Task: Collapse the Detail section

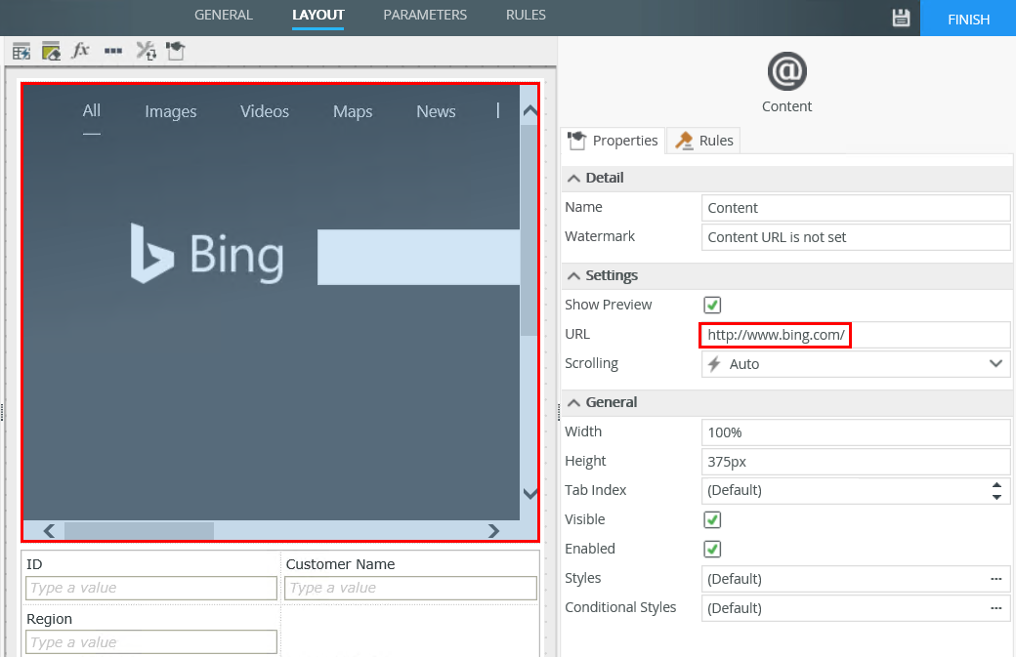Action: [574, 178]
